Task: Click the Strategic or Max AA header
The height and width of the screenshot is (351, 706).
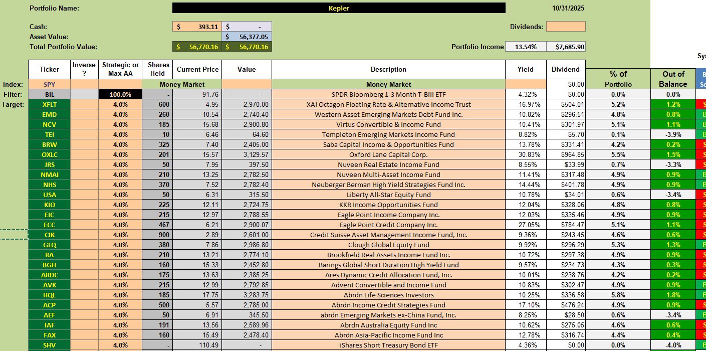Action: [120, 69]
